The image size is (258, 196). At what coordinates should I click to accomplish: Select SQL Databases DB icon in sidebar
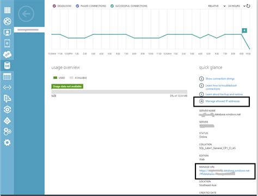pos(7,65)
